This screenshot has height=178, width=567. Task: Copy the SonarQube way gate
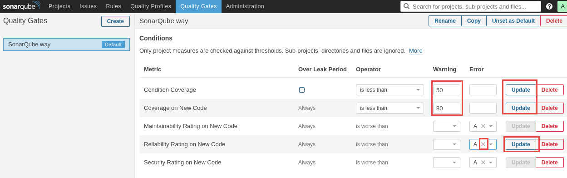pos(474,21)
